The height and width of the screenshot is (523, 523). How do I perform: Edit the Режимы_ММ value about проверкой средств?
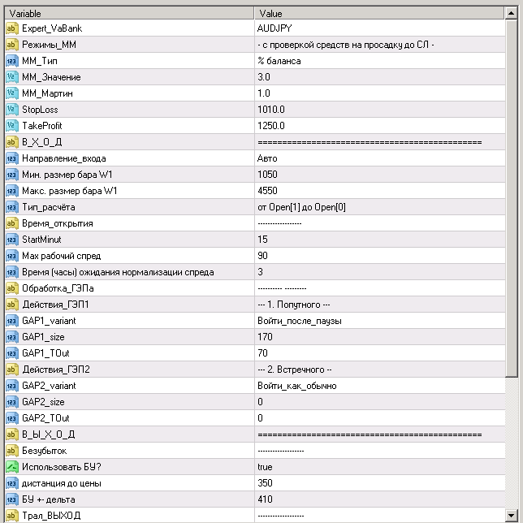tap(380, 45)
